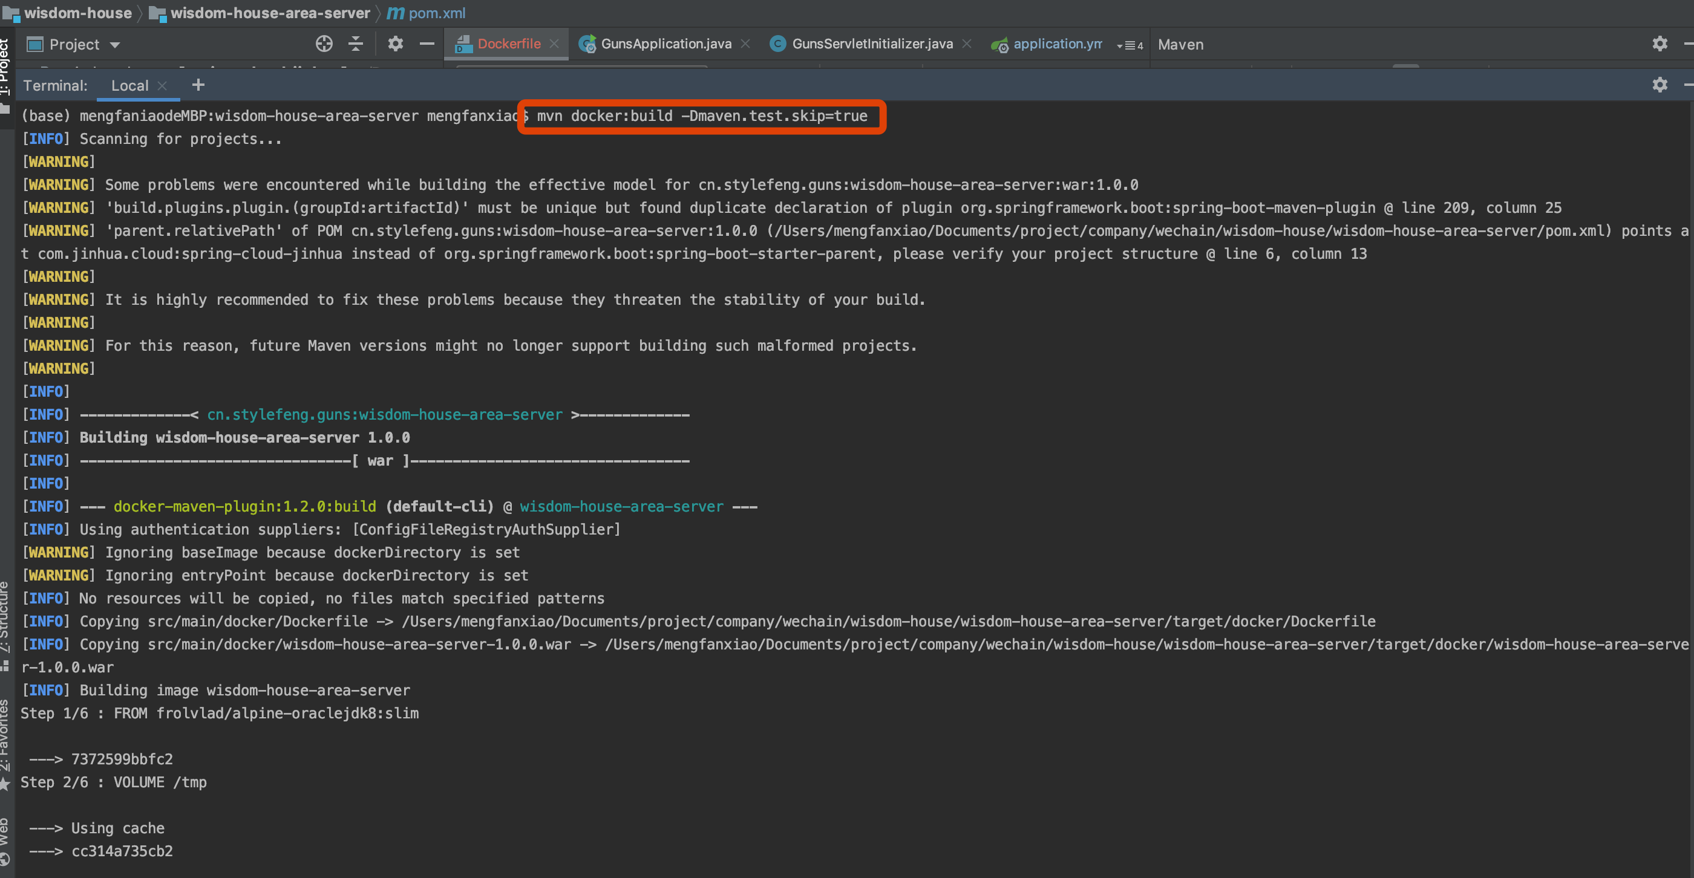1694x878 pixels.
Task: Add a new terminal session tab
Action: pyautogui.click(x=198, y=85)
